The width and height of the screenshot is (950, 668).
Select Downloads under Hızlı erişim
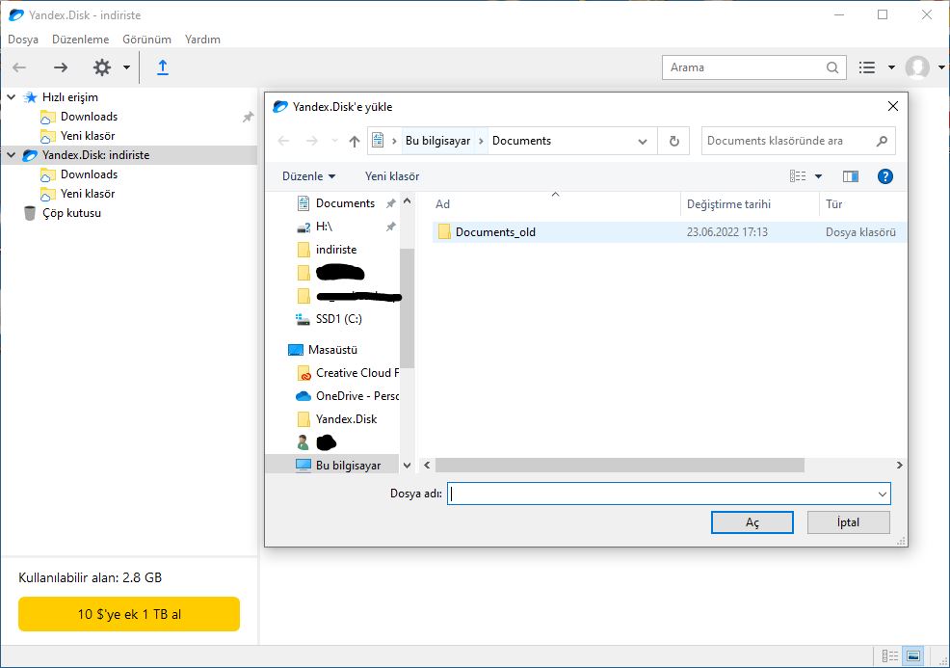89,117
